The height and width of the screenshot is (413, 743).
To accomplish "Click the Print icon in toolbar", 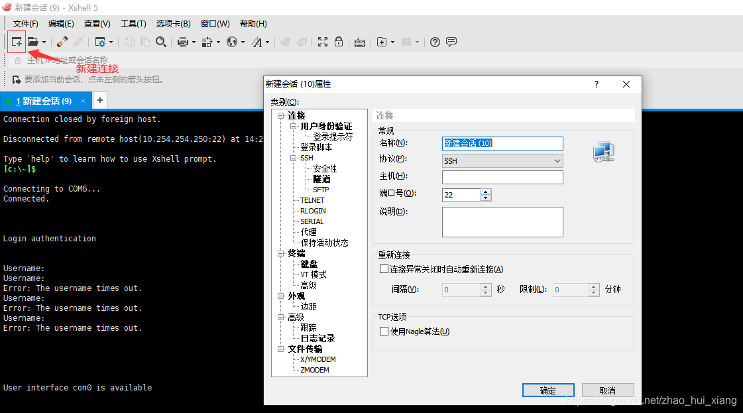I will (182, 42).
